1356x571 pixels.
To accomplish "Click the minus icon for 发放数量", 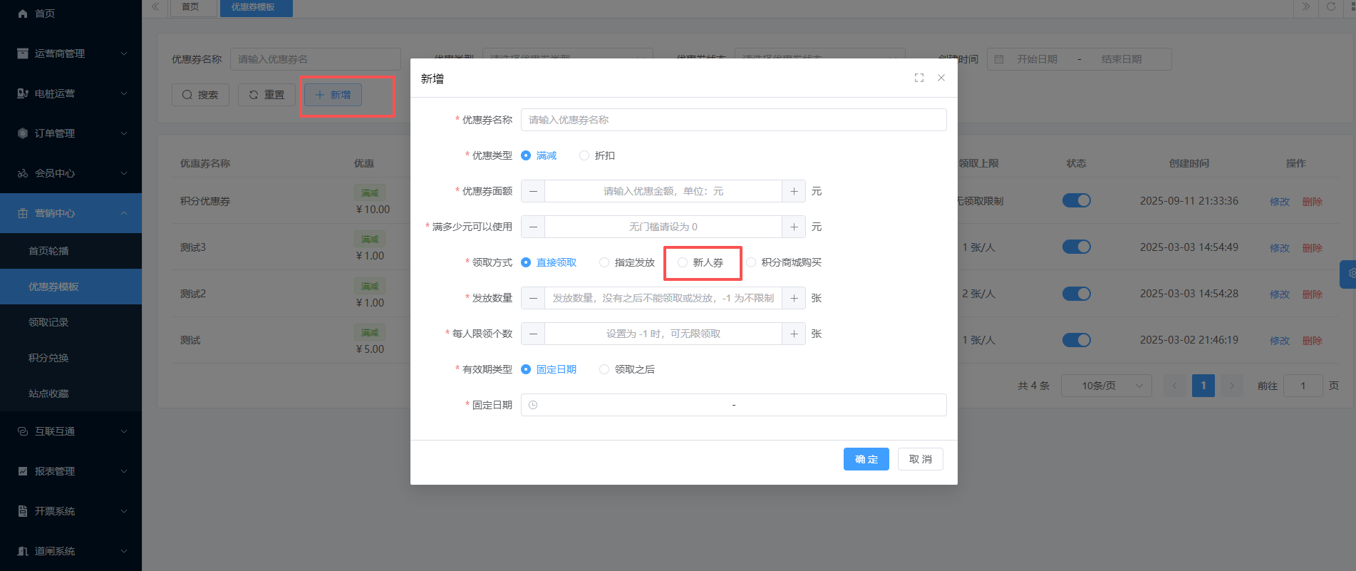I will click(x=533, y=298).
